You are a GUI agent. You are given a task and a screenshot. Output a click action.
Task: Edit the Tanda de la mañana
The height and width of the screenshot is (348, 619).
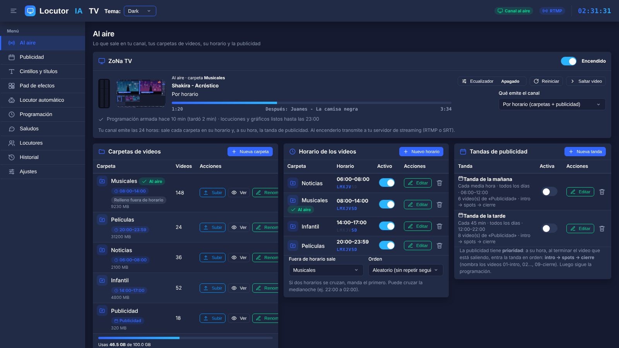click(580, 192)
